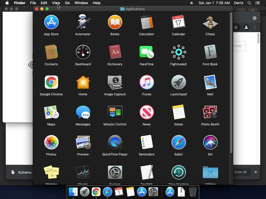266x199 pixels.
Task: Open Notification Center from menu bar
Action: pyautogui.click(x=258, y=3)
